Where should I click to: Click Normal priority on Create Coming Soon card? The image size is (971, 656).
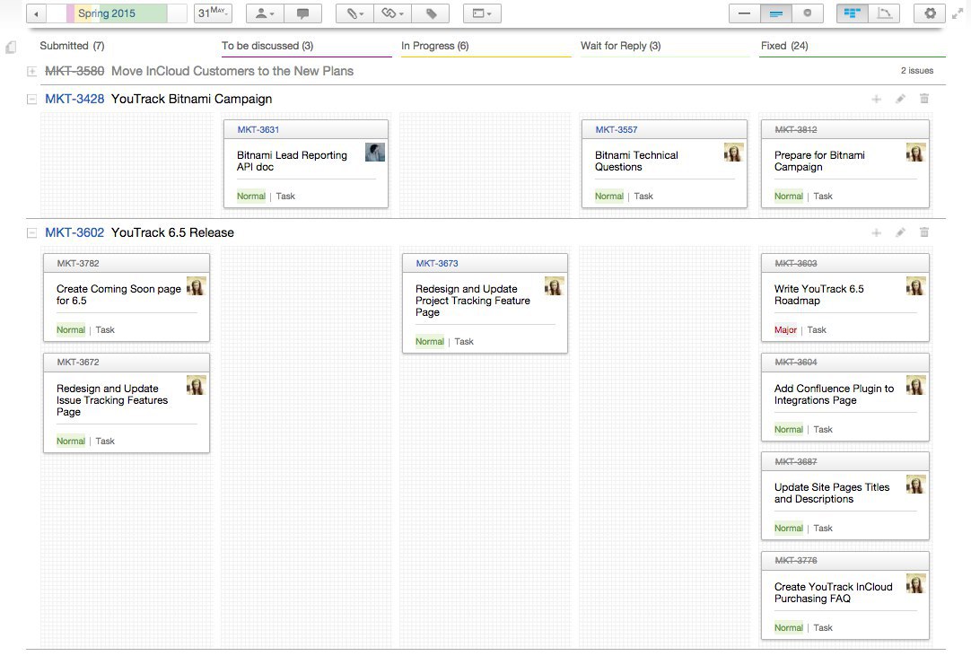pyautogui.click(x=71, y=330)
